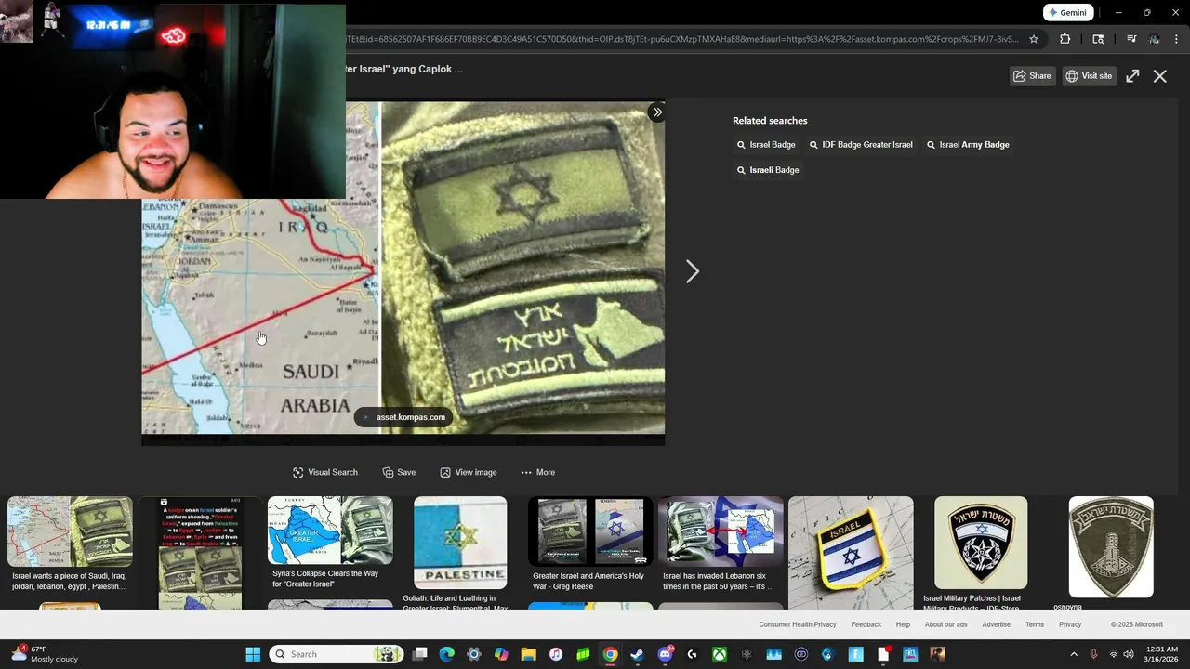The width and height of the screenshot is (1190, 669).
Task: Open thumbnail 'Greater Israel and America's Holy War'
Action: 590,531
